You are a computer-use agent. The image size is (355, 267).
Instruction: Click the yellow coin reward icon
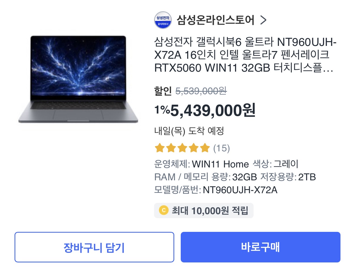coord(164,210)
